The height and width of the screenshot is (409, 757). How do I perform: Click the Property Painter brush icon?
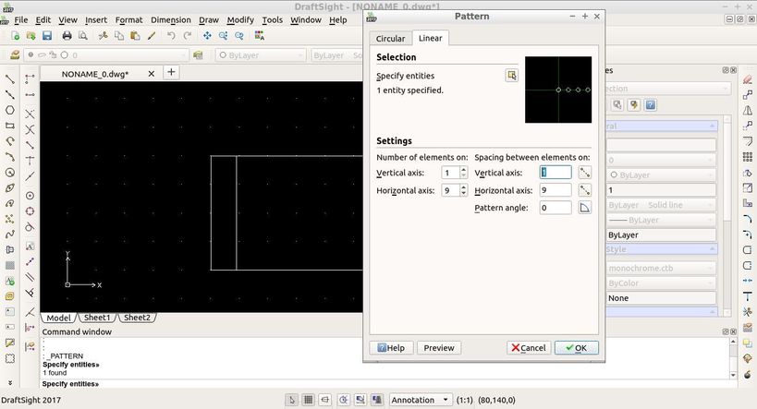point(152,36)
